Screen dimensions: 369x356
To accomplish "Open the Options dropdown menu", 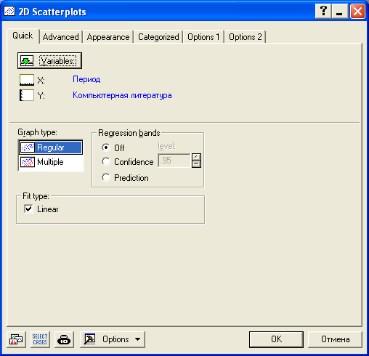I will 113,339.
